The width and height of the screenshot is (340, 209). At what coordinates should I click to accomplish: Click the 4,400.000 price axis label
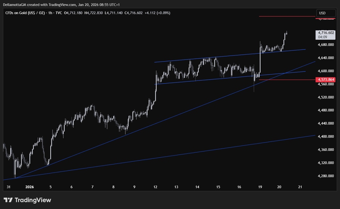point(326,136)
